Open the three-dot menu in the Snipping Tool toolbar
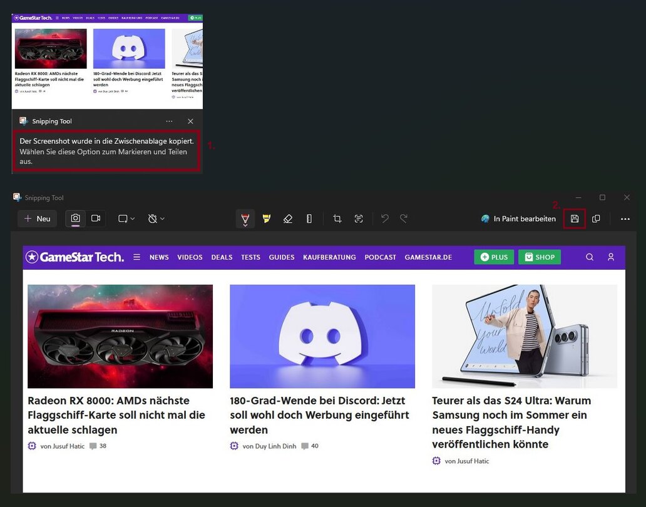Screen dimensions: 646x507 (x=625, y=218)
